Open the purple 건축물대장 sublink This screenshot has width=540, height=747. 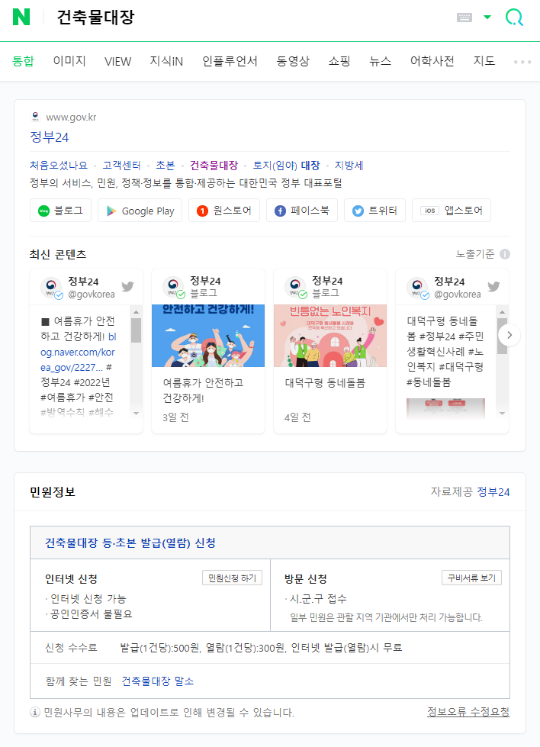click(x=214, y=166)
